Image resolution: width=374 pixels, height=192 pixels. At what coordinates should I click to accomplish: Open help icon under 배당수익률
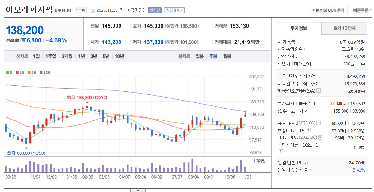pos(280,151)
